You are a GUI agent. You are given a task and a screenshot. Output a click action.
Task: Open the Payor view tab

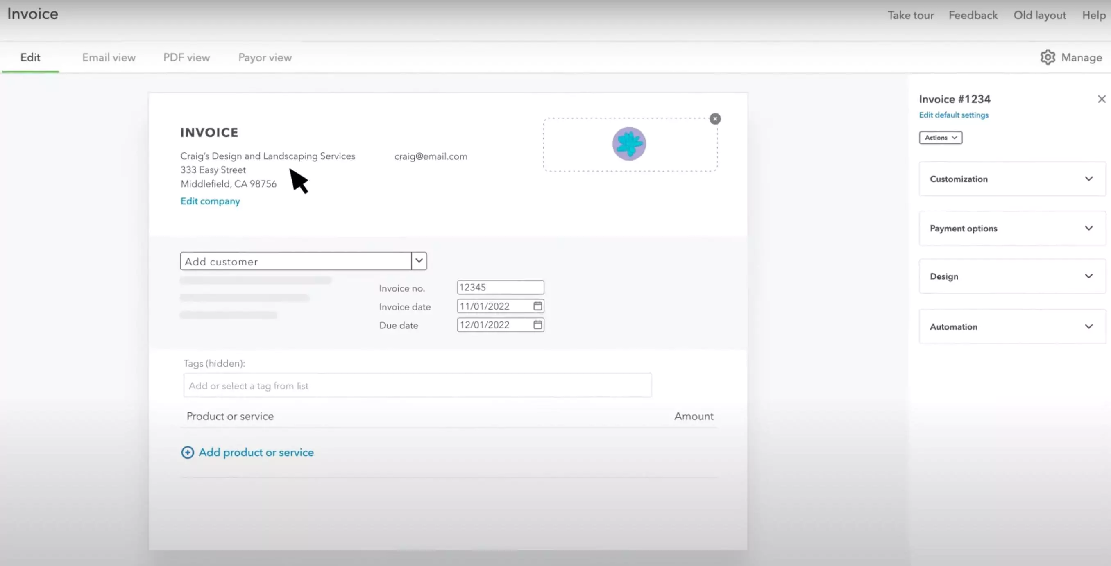[265, 57]
